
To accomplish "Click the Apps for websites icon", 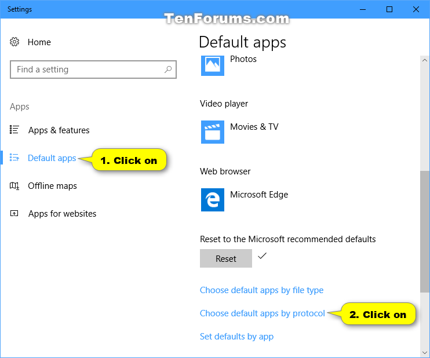I will pyautogui.click(x=14, y=213).
